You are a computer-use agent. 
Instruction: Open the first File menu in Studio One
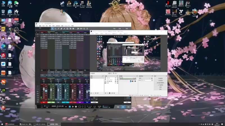point(37,26)
